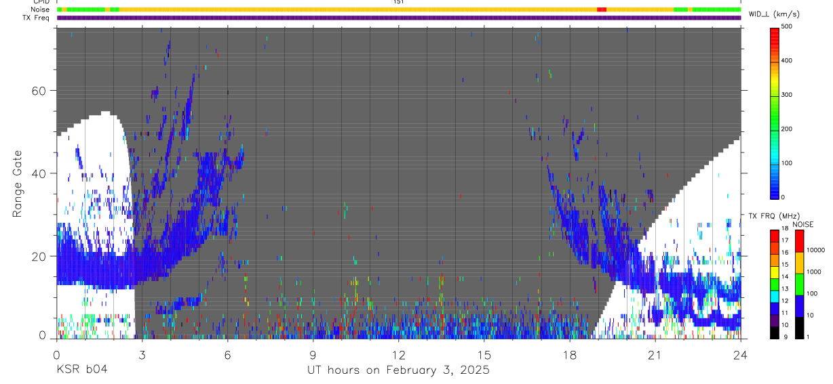The image size is (833, 384).
Task: Click the x-axis tick label 15
Action: pyautogui.click(x=484, y=355)
